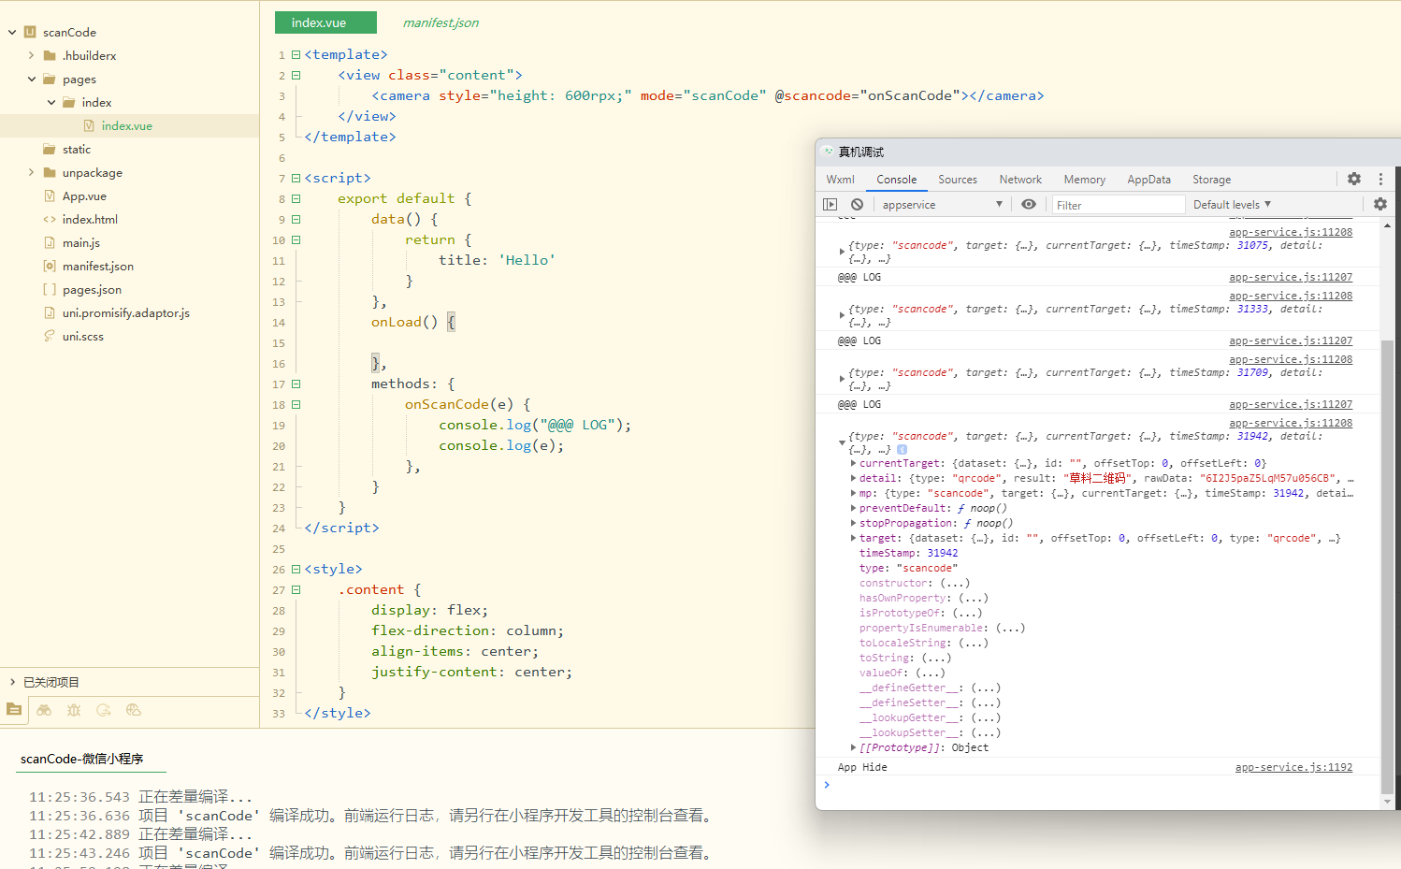Image resolution: width=1401 pixels, height=869 pixels.
Task: Expand the unpackage folder
Action: 32,172
